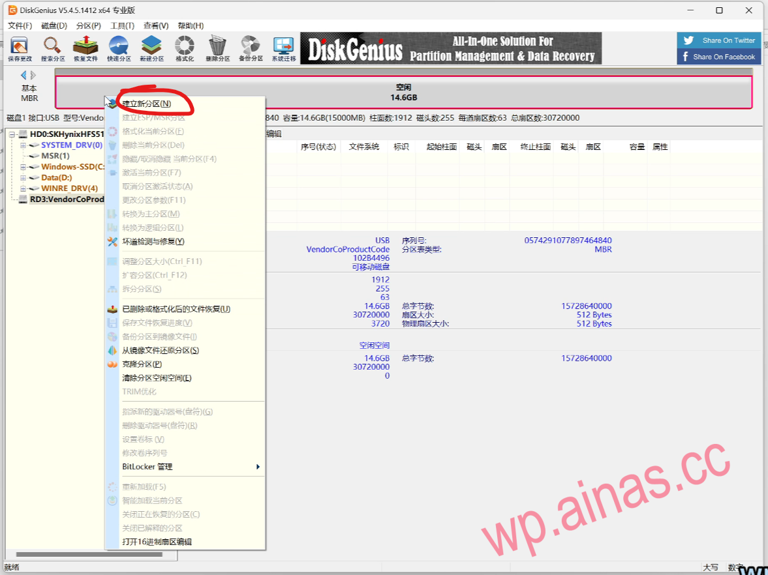
Task: Select HD0:SKHynix disk in tree
Action: 67,134
